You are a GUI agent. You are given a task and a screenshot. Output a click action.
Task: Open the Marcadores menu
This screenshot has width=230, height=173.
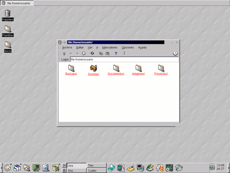[x=110, y=48]
